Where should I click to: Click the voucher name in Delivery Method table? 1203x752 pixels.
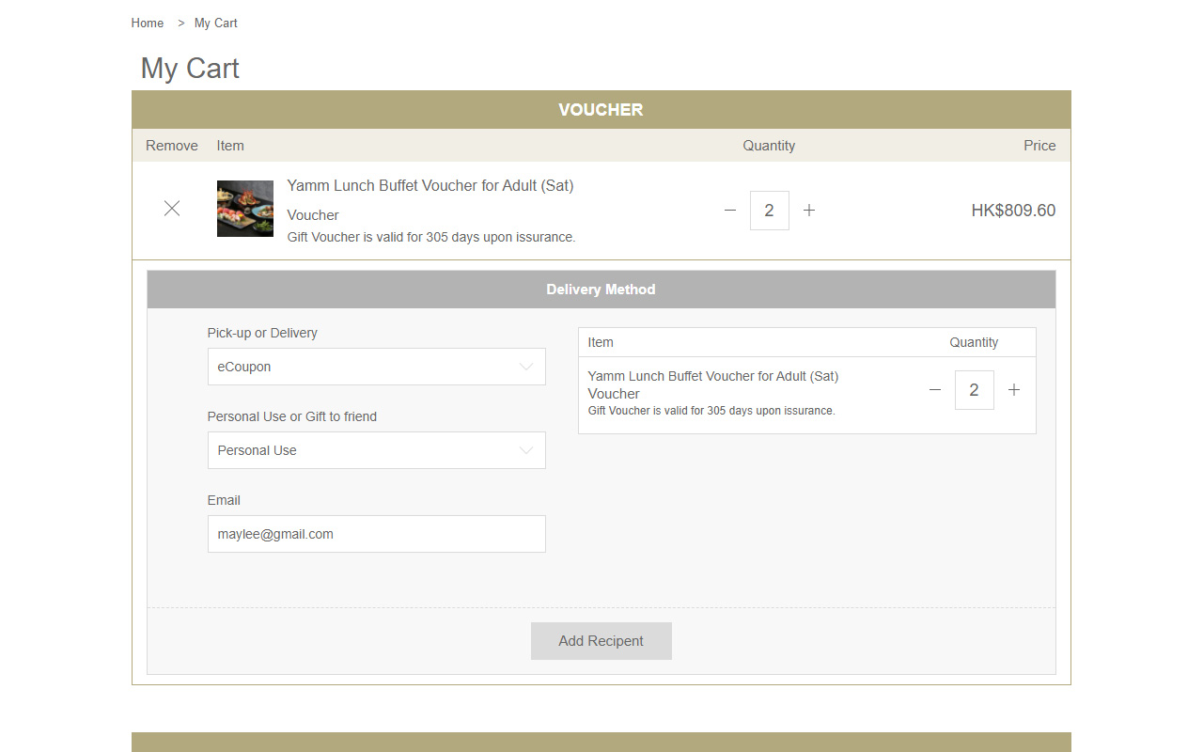[713, 376]
